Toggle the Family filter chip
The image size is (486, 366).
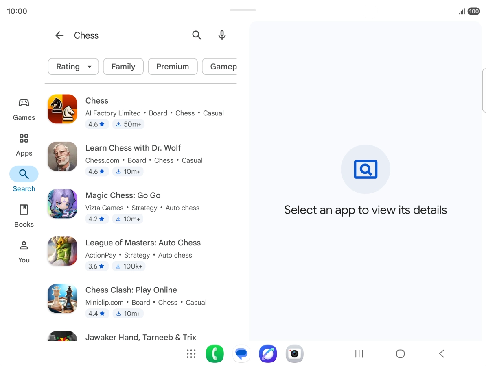click(x=123, y=67)
